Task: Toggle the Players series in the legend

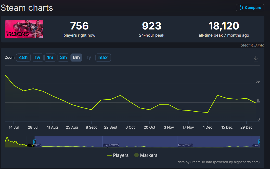Action: click(118, 155)
